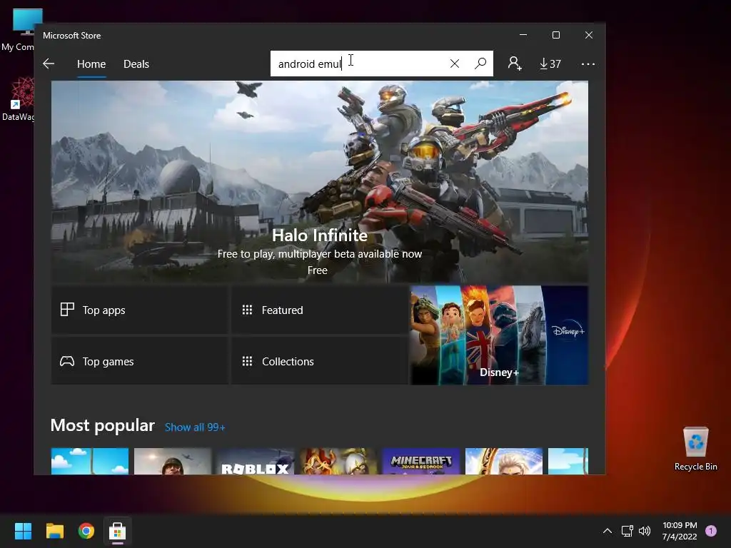Open the Featured tile
The width and height of the screenshot is (731, 548).
coord(320,310)
